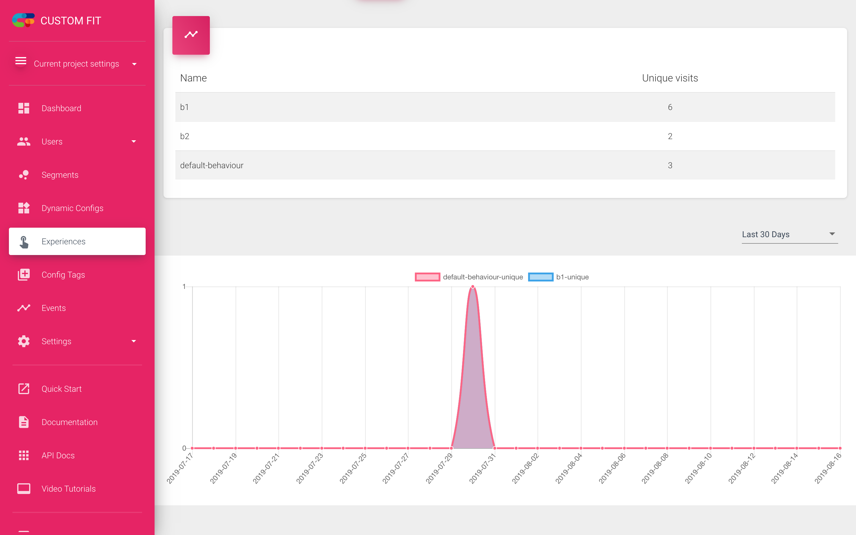The image size is (856, 535).
Task: Toggle b1-unique series in chart legend
Action: click(558, 277)
